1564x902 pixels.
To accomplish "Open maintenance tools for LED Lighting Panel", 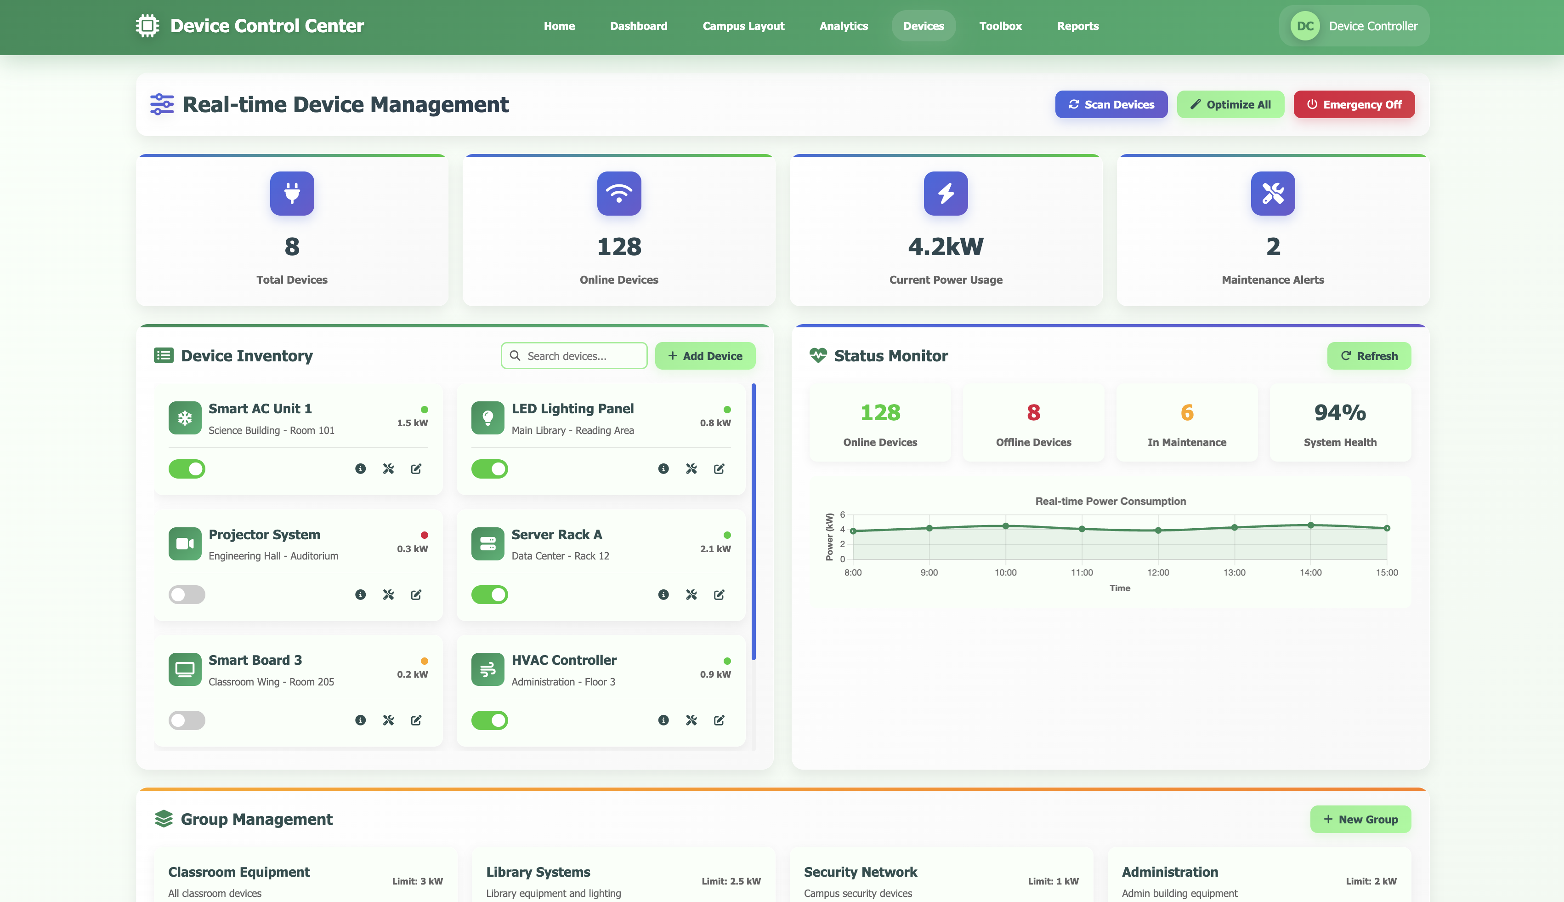I will click(691, 469).
